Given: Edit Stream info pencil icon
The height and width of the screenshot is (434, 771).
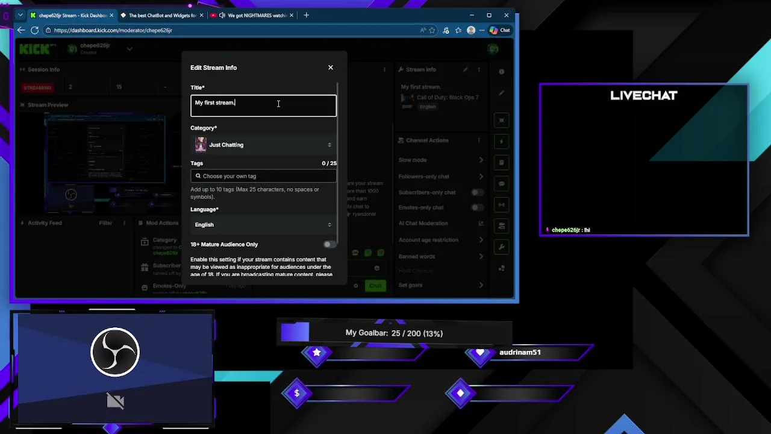Looking at the screenshot, I should click(x=466, y=69).
